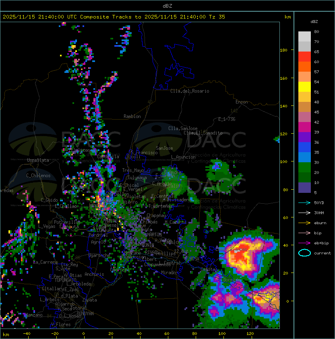Click the 'Tz 35' value in header
The width and height of the screenshot is (335, 339).
[x=217, y=17]
